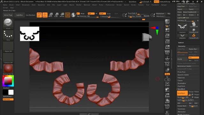Click the Rotate view icon in right shelf

tap(167, 101)
